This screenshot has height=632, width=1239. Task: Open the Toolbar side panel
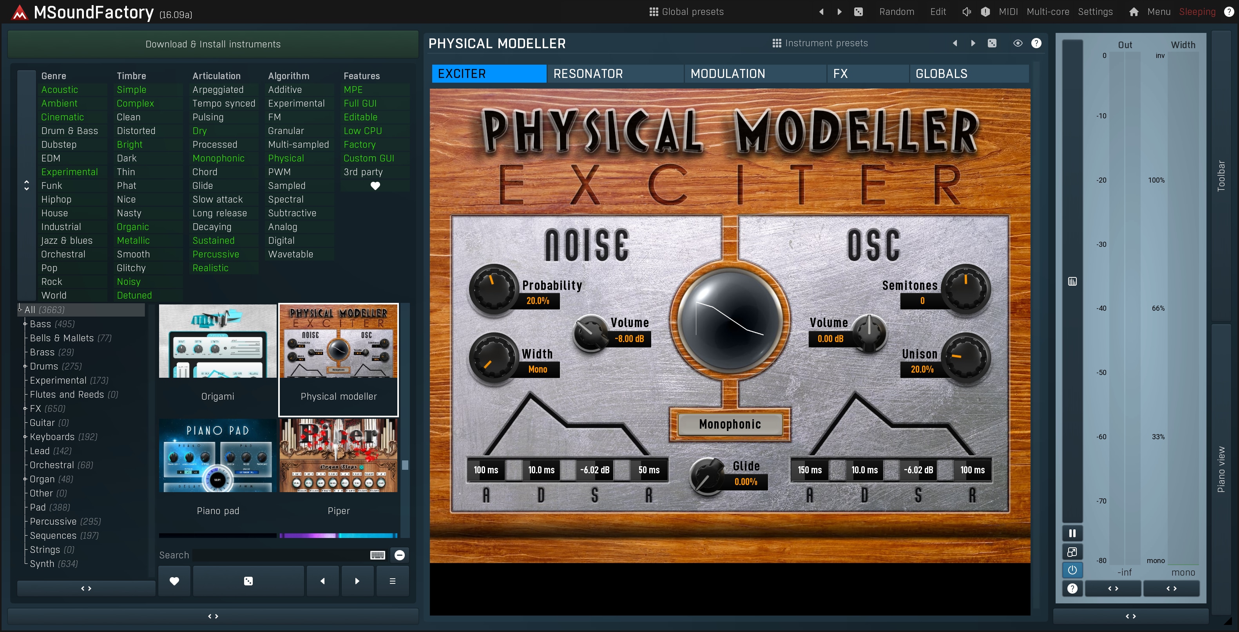(x=1221, y=176)
